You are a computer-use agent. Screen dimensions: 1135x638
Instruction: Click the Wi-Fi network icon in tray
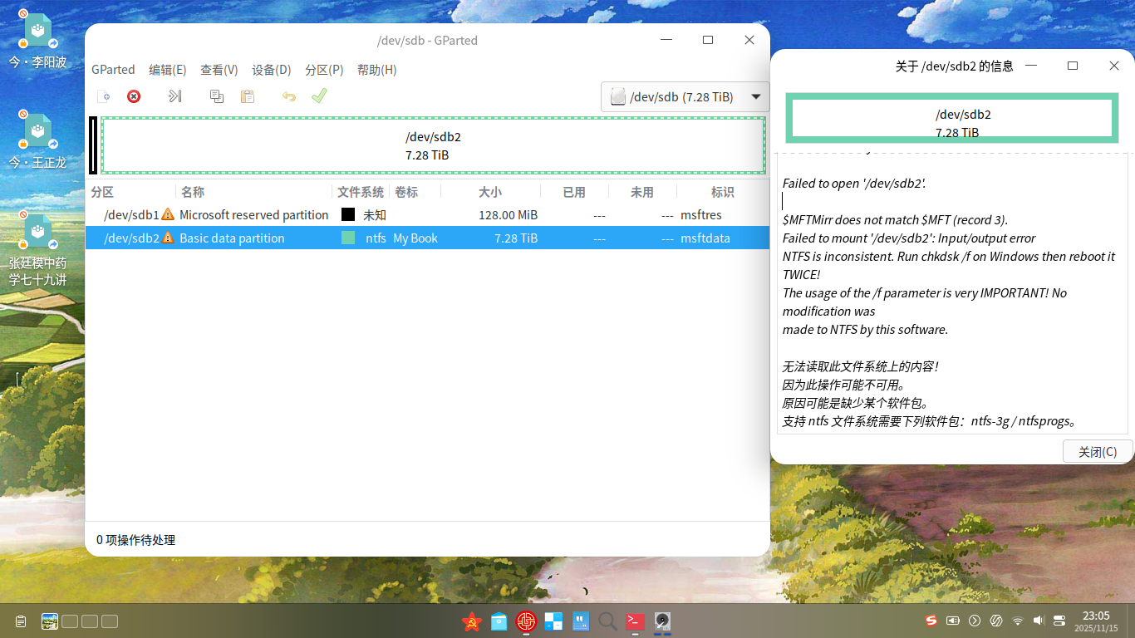pyautogui.click(x=1018, y=621)
